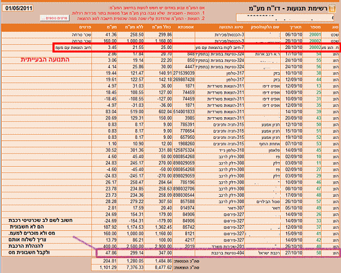Open transaction number 53

coord(319,144)
